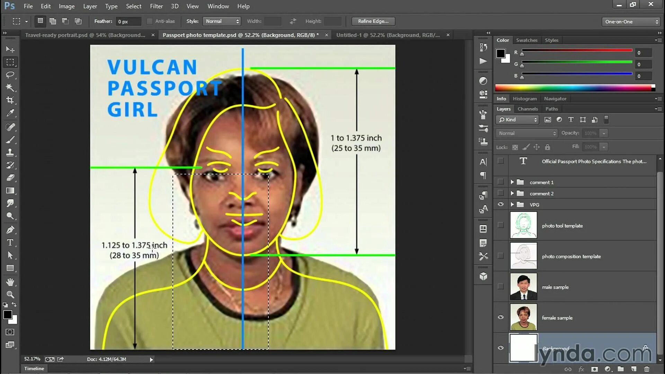Viewport: 665px width, 374px height.
Task: Select the Eyedropper tool
Action: [x=10, y=113]
